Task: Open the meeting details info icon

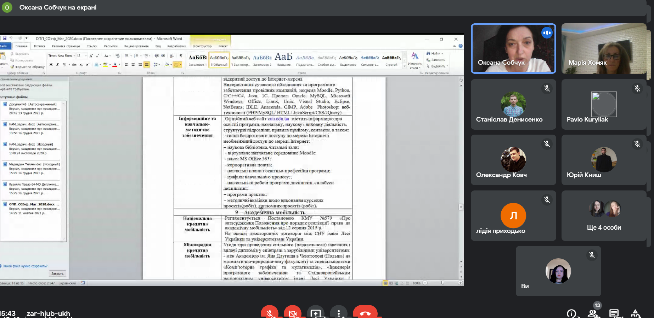Action: pyautogui.click(x=571, y=313)
